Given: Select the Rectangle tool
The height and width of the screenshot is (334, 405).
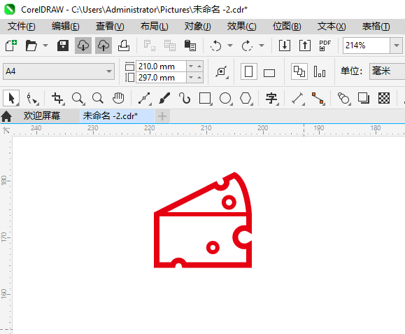Looking at the screenshot, I should pos(206,99).
